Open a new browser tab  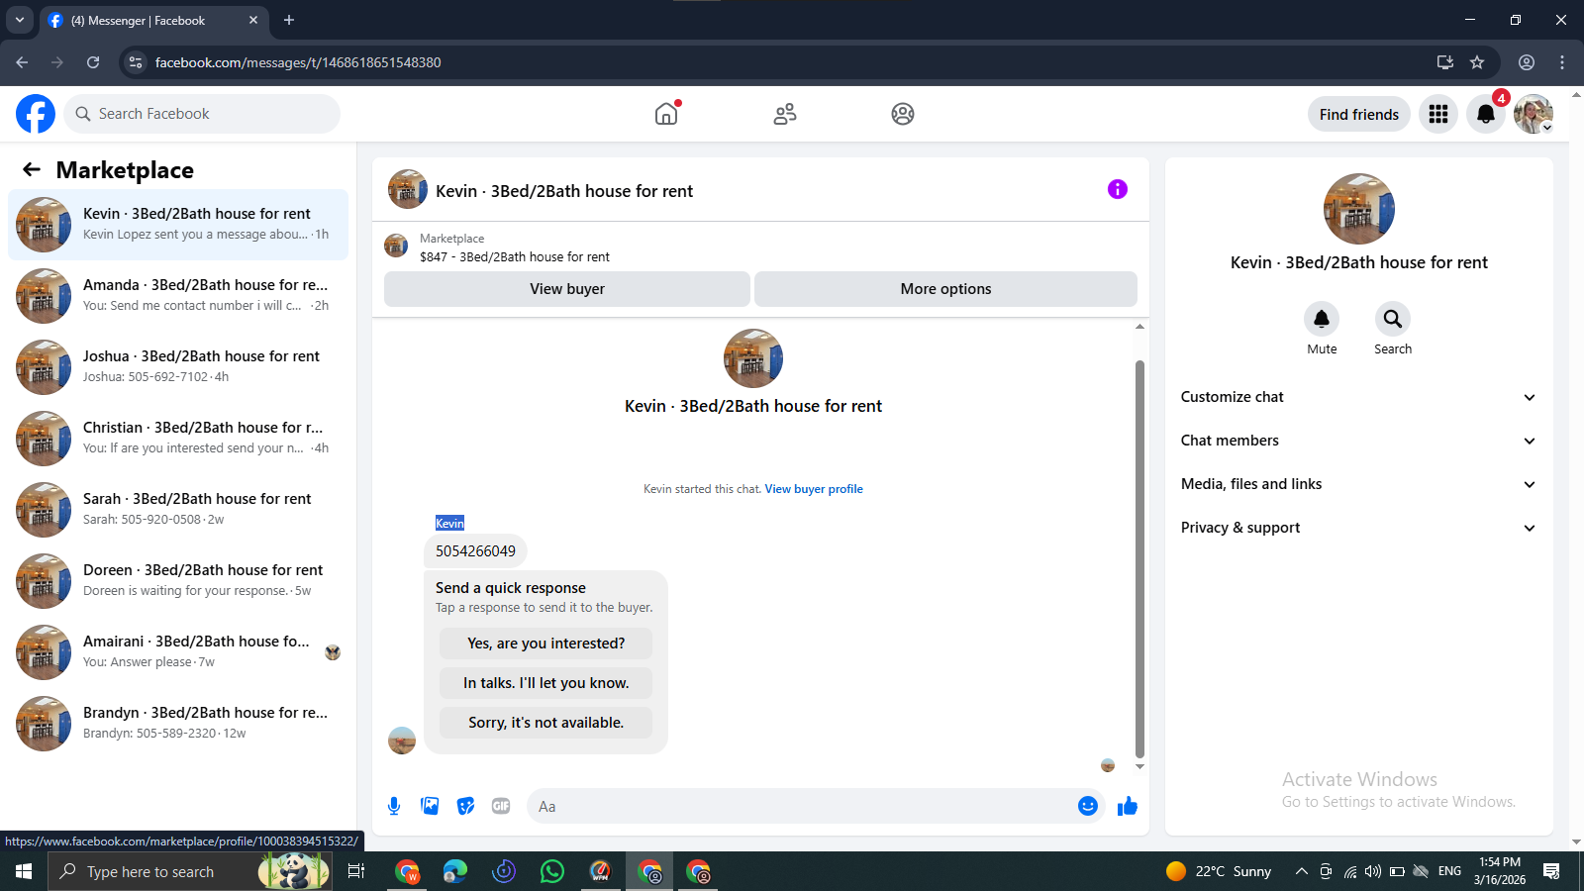coord(289,20)
